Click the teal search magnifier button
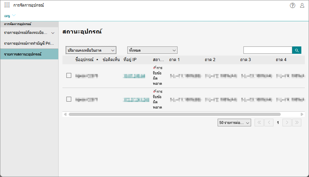The height and width of the screenshot is (177, 309). pyautogui.click(x=296, y=50)
